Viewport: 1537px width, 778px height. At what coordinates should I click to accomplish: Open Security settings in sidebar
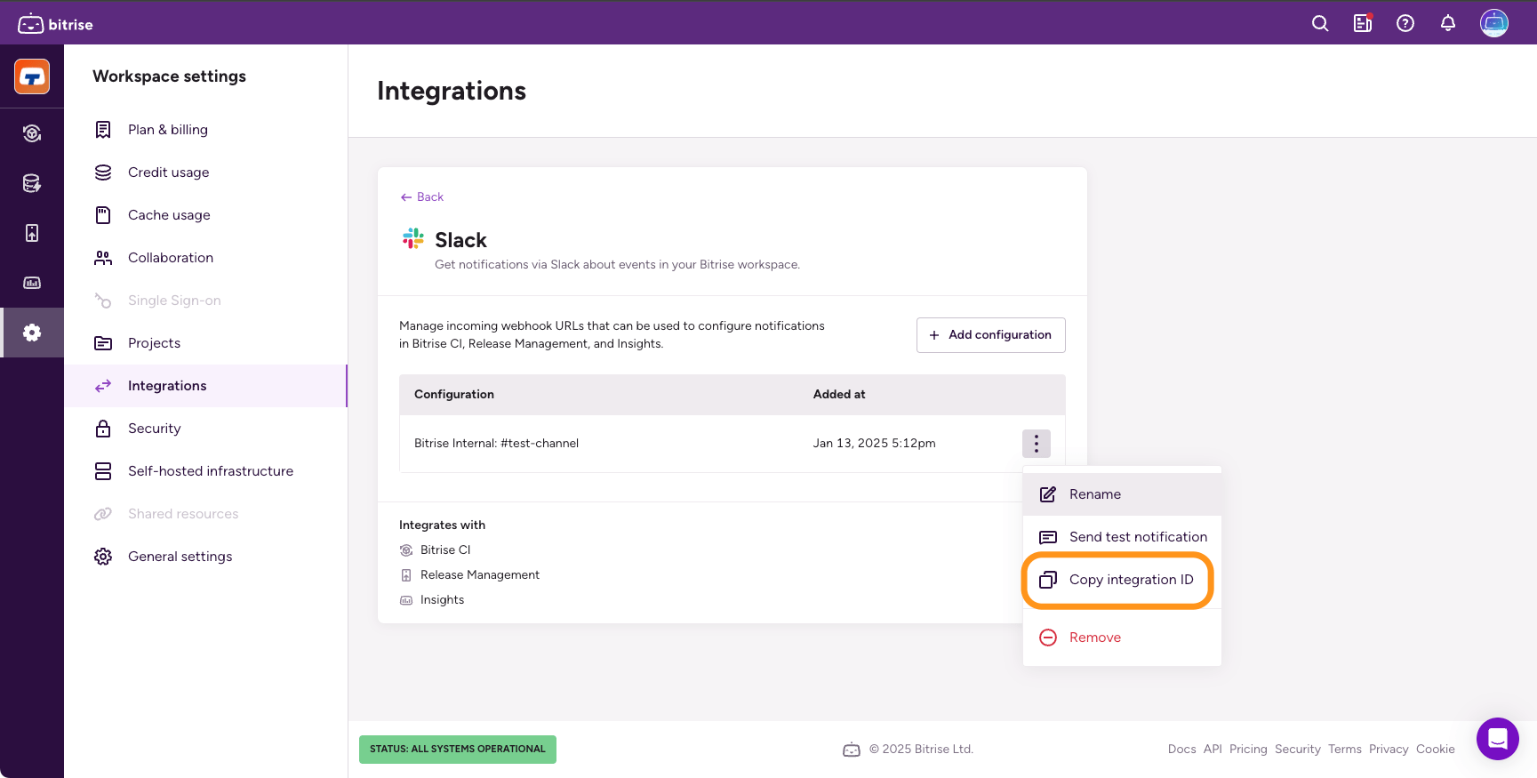tap(205, 429)
